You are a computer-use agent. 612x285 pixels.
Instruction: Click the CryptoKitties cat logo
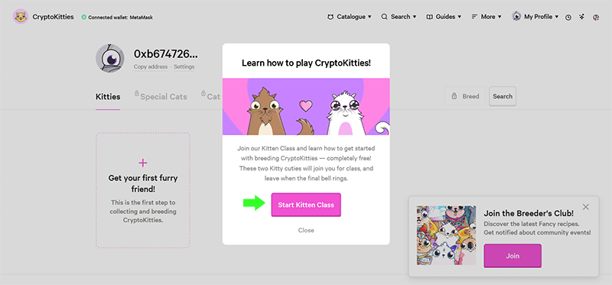[21, 17]
